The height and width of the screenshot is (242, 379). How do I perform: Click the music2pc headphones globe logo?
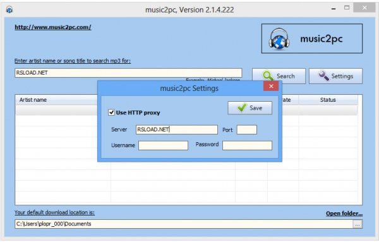pos(279,39)
